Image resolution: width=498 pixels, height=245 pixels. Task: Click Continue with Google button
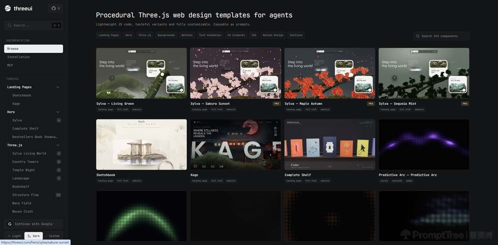33,224
